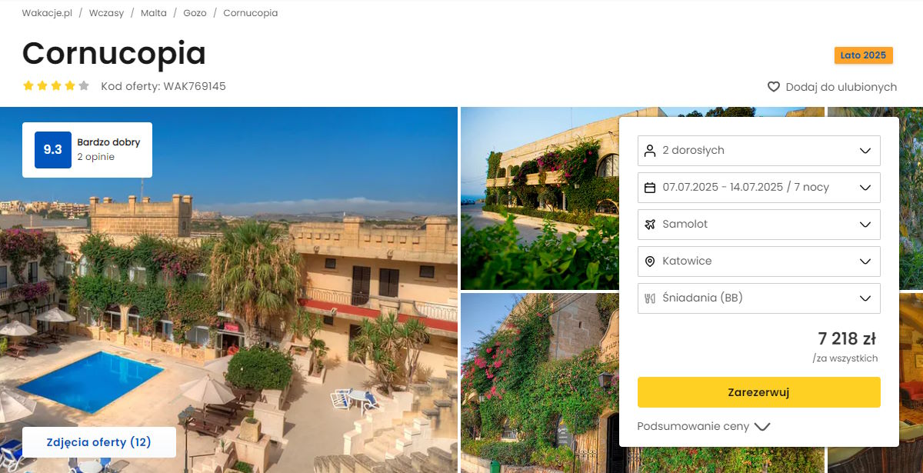Click the calendar icon in date field

[x=650, y=187]
